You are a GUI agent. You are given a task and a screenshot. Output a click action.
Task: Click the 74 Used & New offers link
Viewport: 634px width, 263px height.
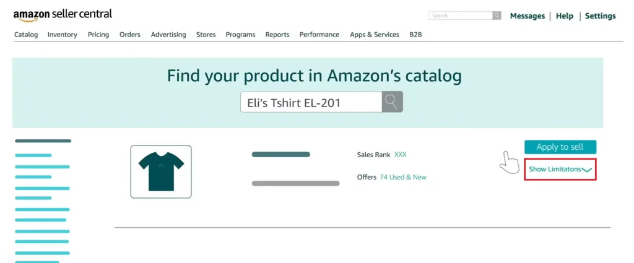[x=402, y=178]
